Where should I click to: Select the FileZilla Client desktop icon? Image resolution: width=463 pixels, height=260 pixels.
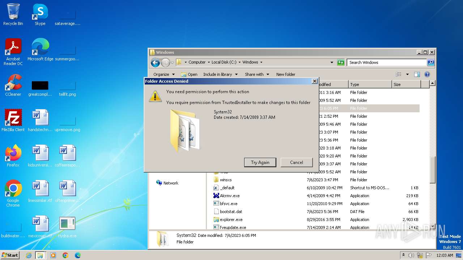pos(13,121)
